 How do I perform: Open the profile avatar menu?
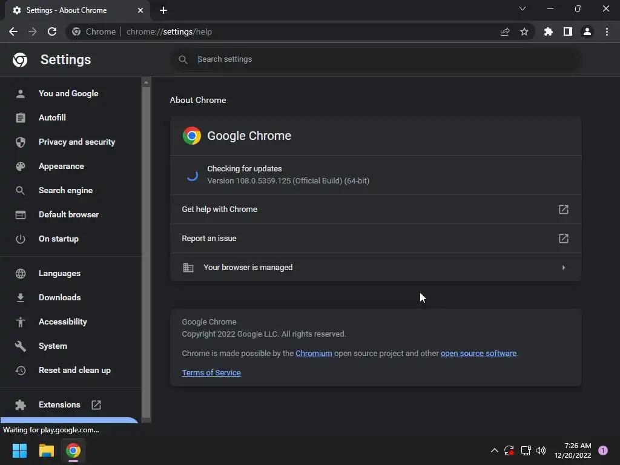[587, 31]
